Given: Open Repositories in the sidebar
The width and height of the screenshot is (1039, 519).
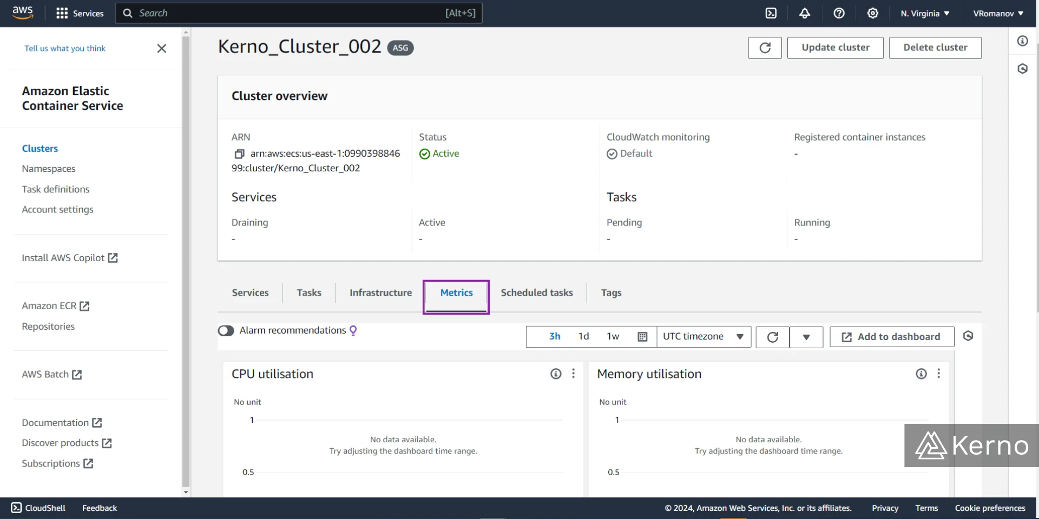Looking at the screenshot, I should click(48, 327).
